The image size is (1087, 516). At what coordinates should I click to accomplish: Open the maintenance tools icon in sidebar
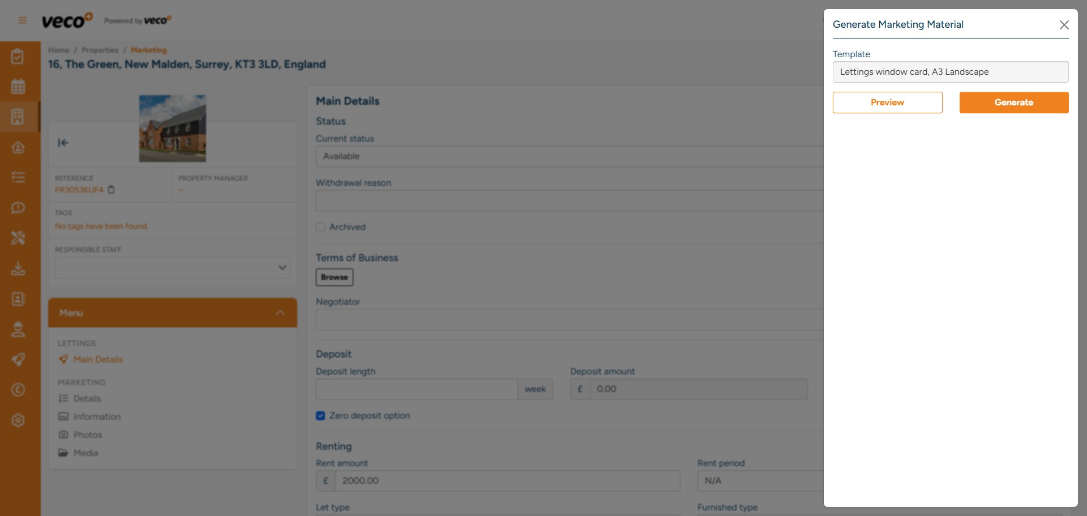[19, 238]
